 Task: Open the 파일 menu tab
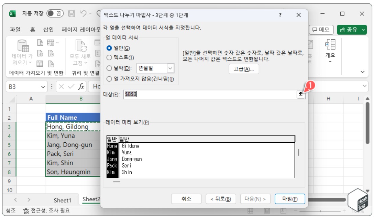(15, 30)
